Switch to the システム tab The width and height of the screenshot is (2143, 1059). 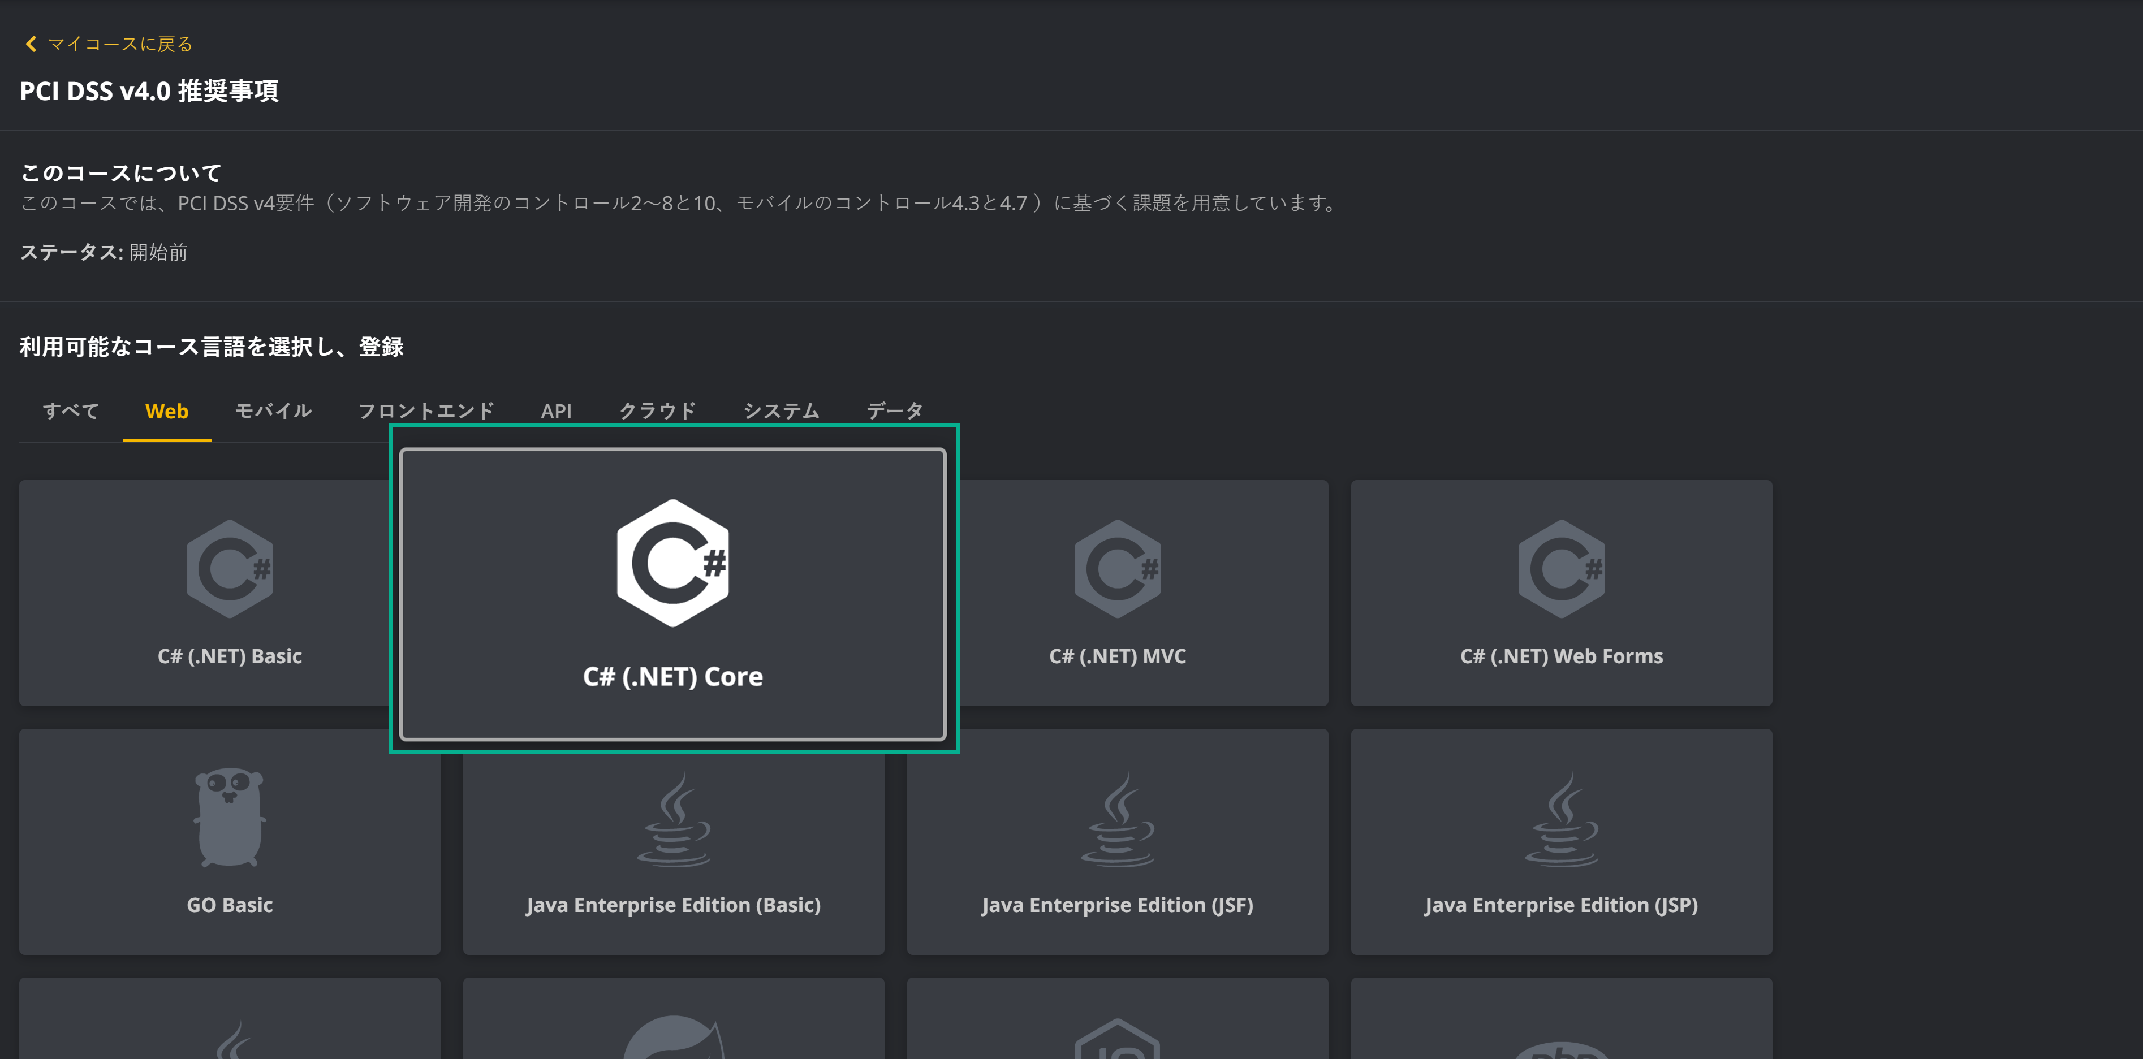(x=781, y=411)
